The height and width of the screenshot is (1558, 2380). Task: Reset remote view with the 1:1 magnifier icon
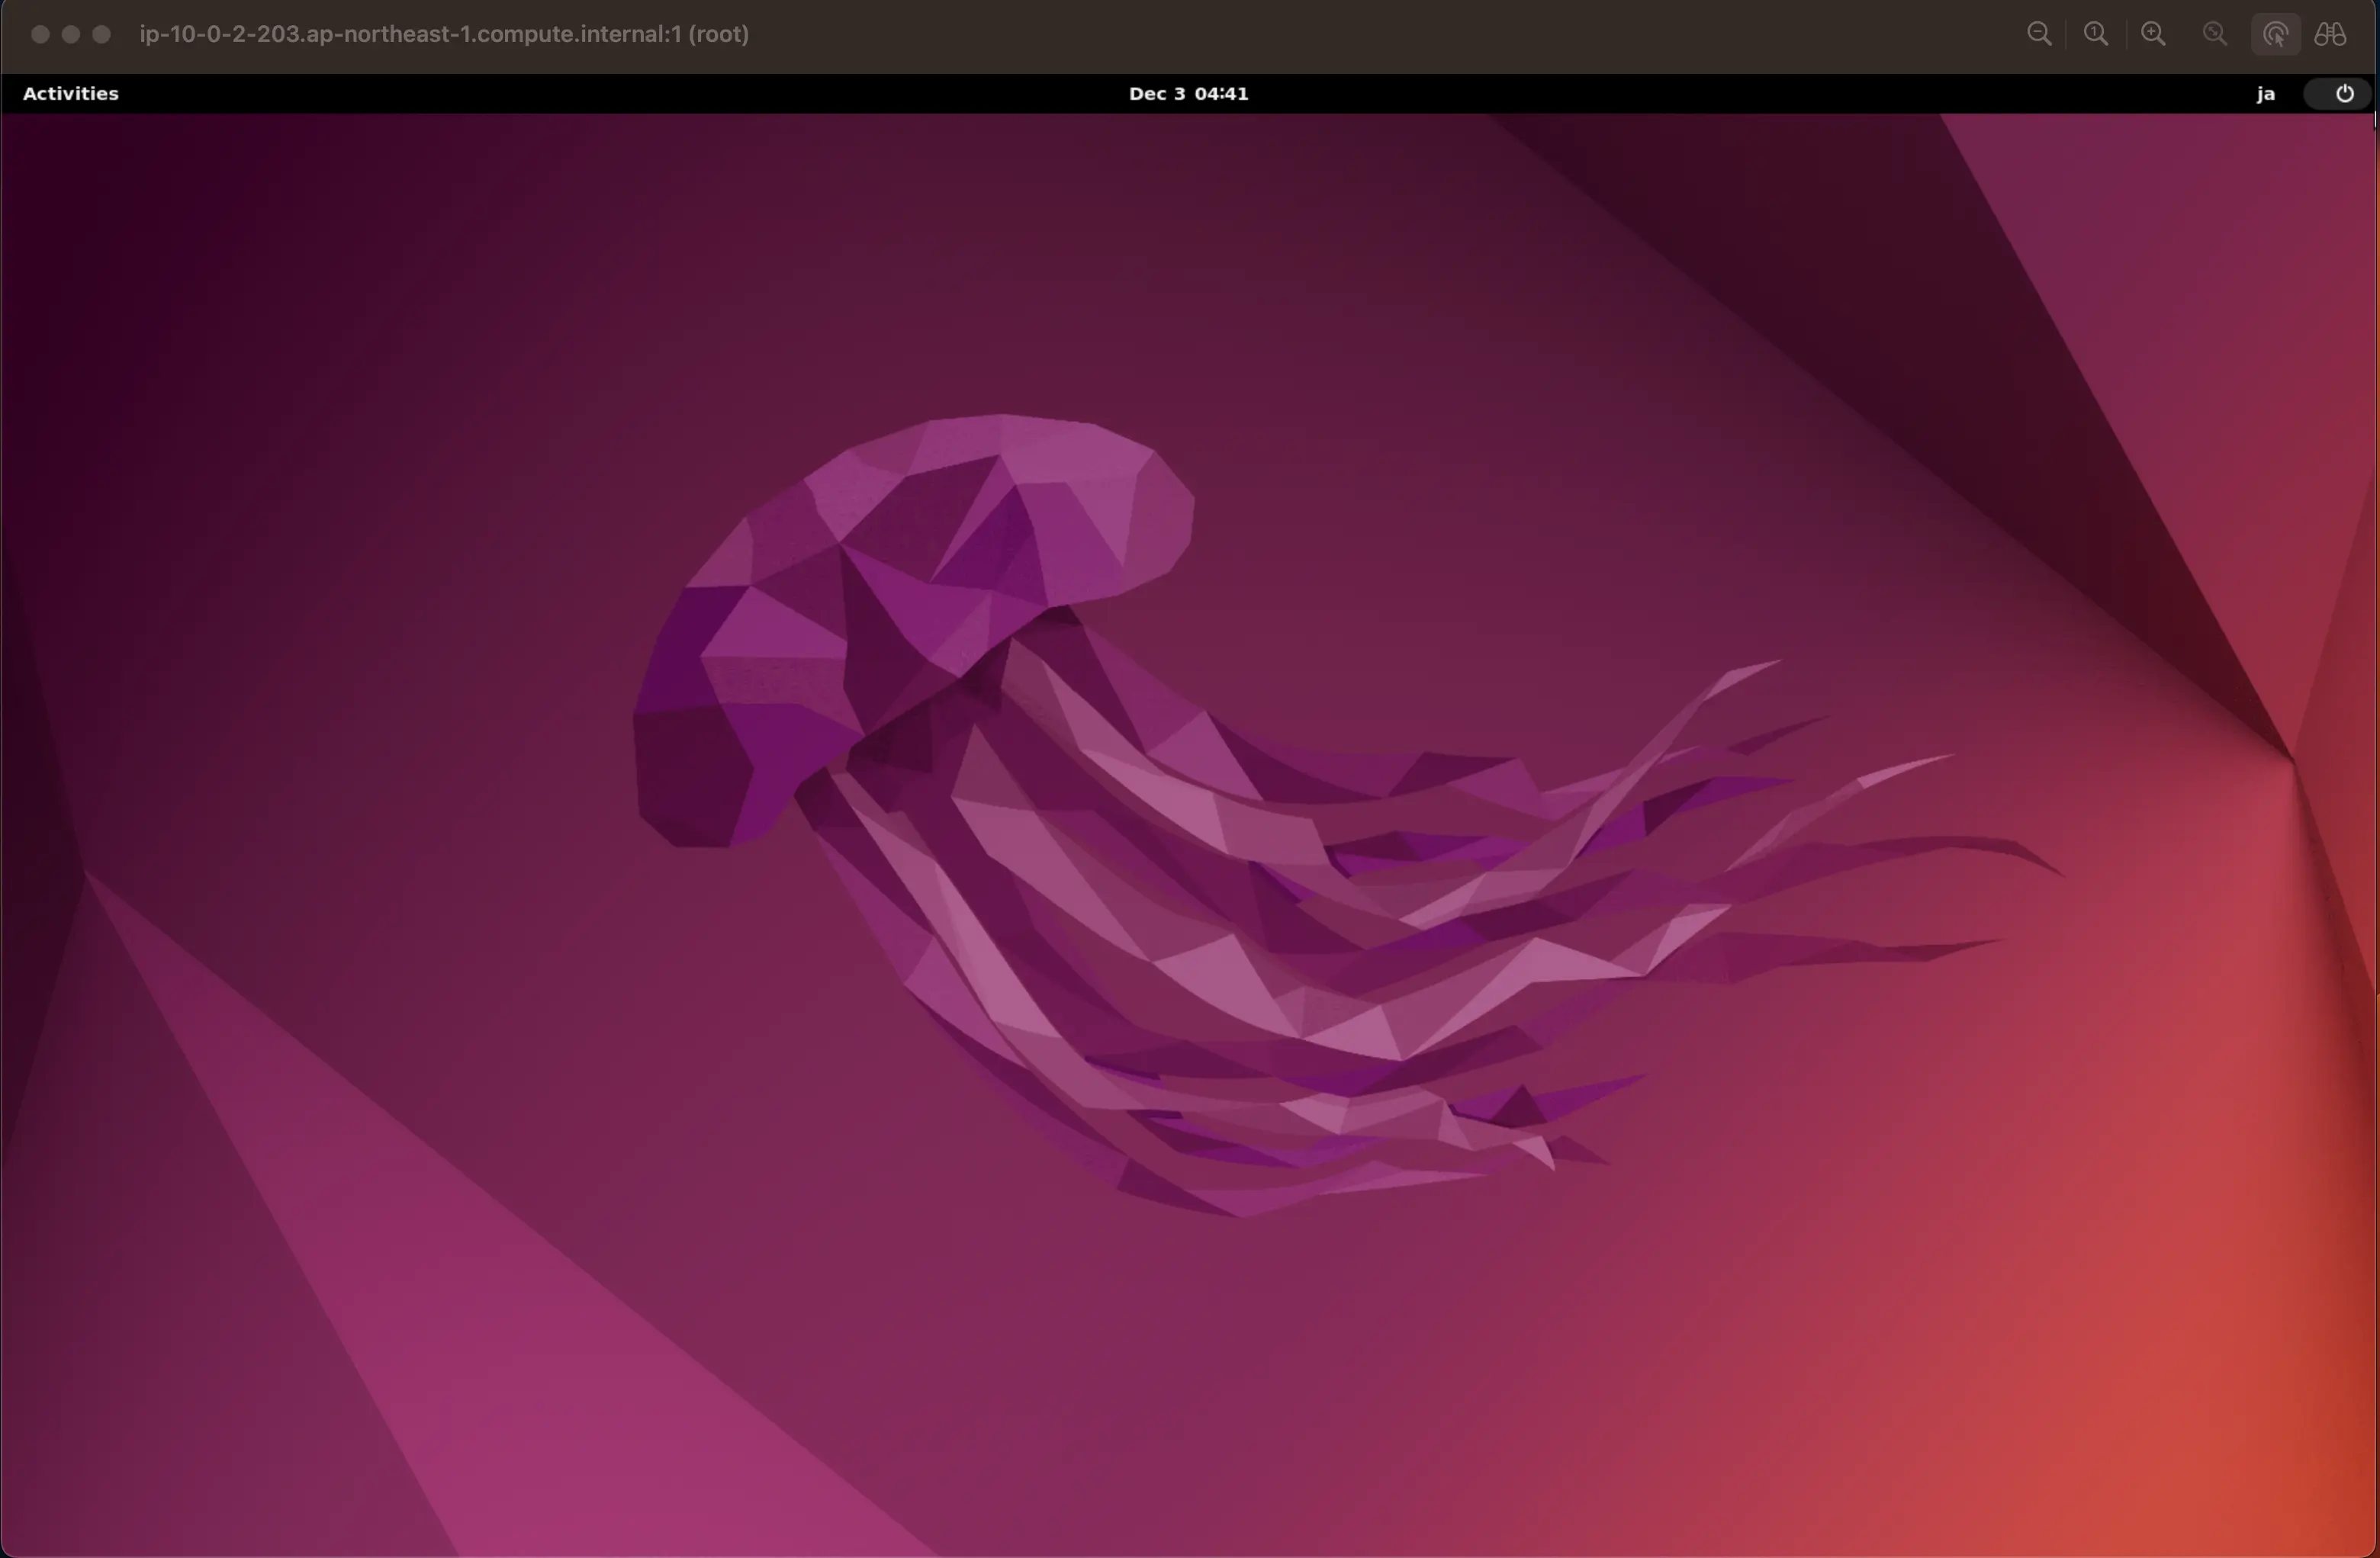pos(2096,34)
